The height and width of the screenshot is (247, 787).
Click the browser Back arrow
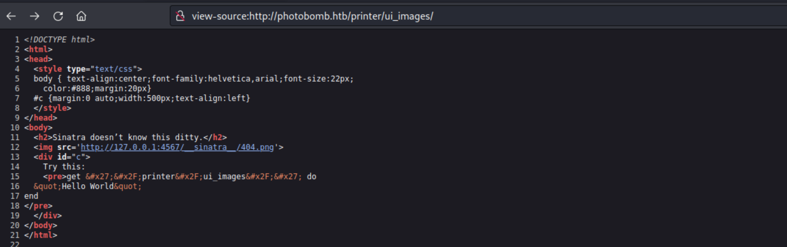(x=11, y=16)
